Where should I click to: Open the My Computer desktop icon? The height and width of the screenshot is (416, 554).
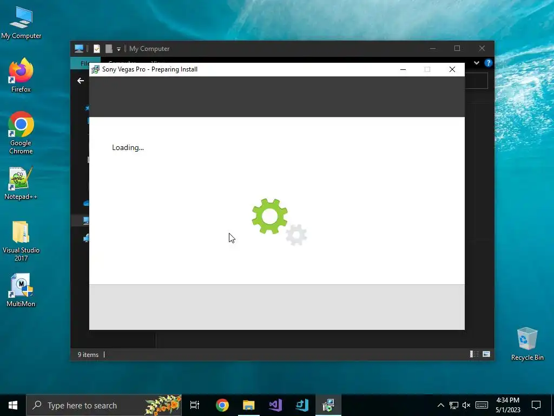click(21, 23)
